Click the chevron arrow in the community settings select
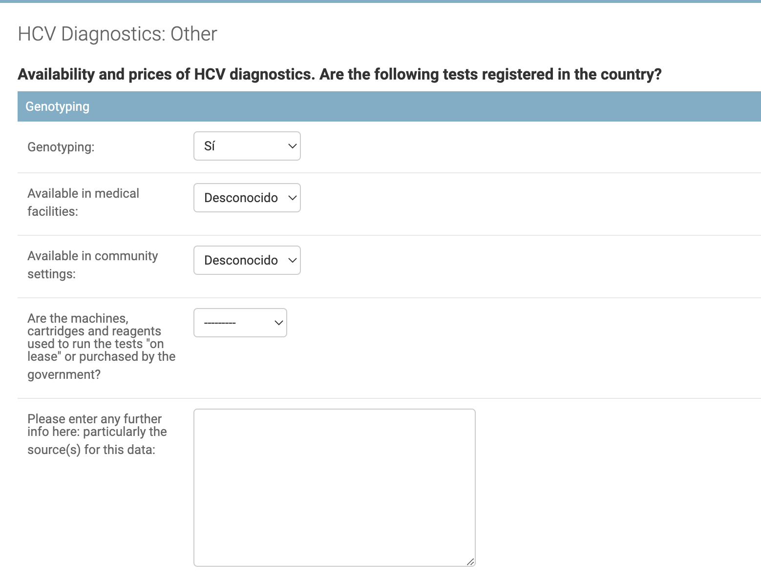 click(x=292, y=260)
